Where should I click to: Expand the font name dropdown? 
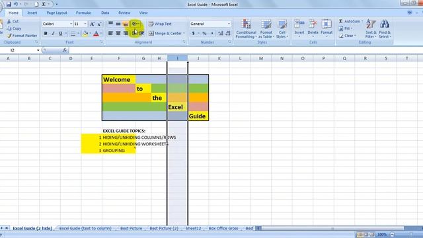point(71,24)
